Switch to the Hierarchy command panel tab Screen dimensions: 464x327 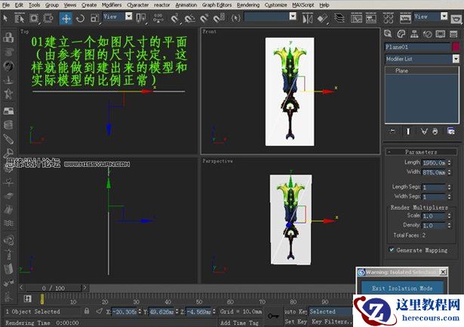tap(414, 34)
